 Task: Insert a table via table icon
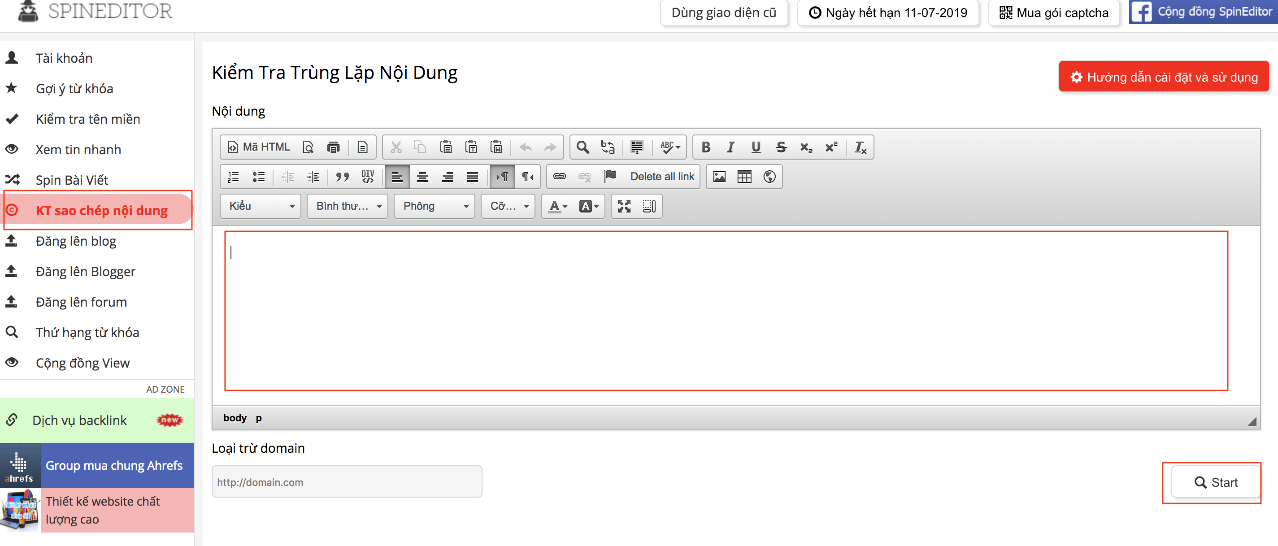(744, 177)
